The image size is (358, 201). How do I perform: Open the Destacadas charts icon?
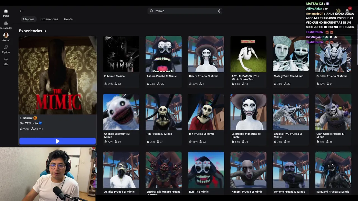pos(6,23)
